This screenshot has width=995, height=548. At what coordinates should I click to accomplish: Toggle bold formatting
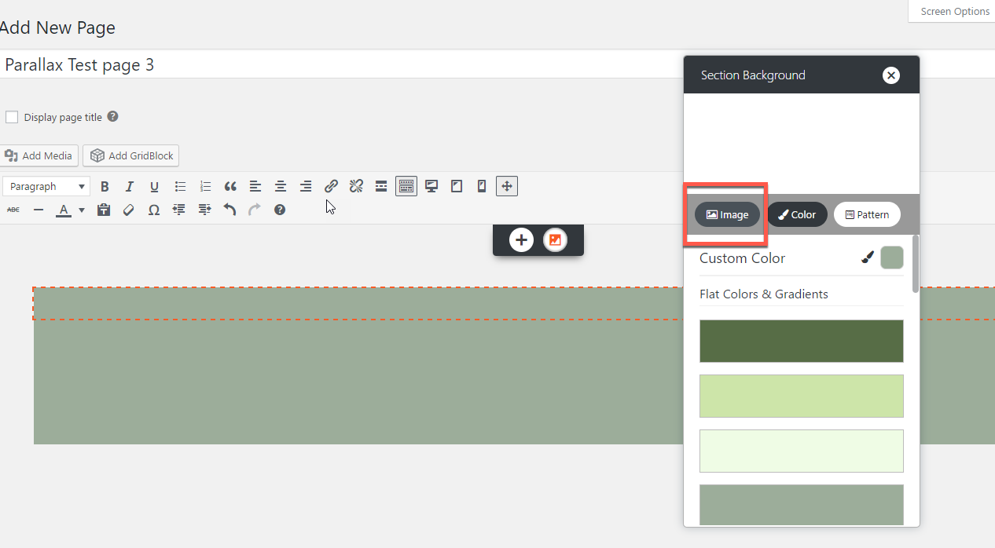click(105, 186)
